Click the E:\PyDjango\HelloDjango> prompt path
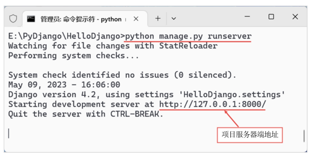Screen dimensions: 312x157 pos(66,37)
